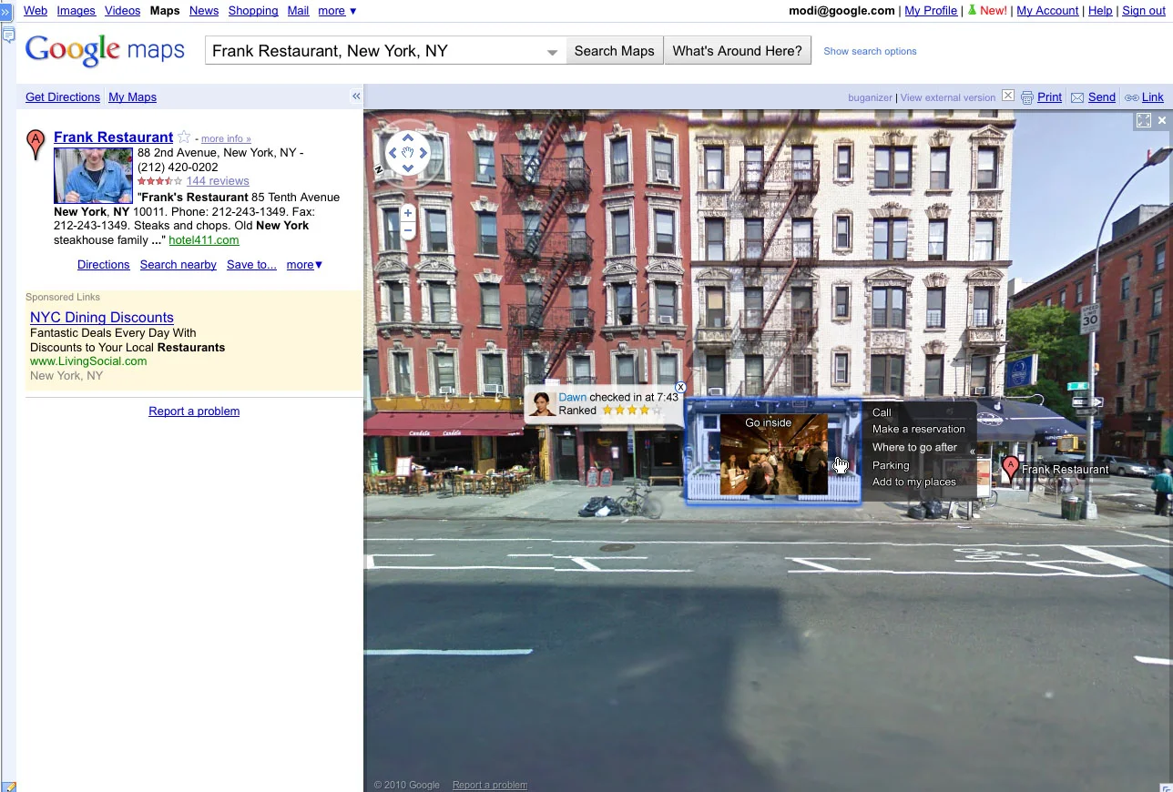Star the Frank Restaurant result

pyautogui.click(x=184, y=137)
